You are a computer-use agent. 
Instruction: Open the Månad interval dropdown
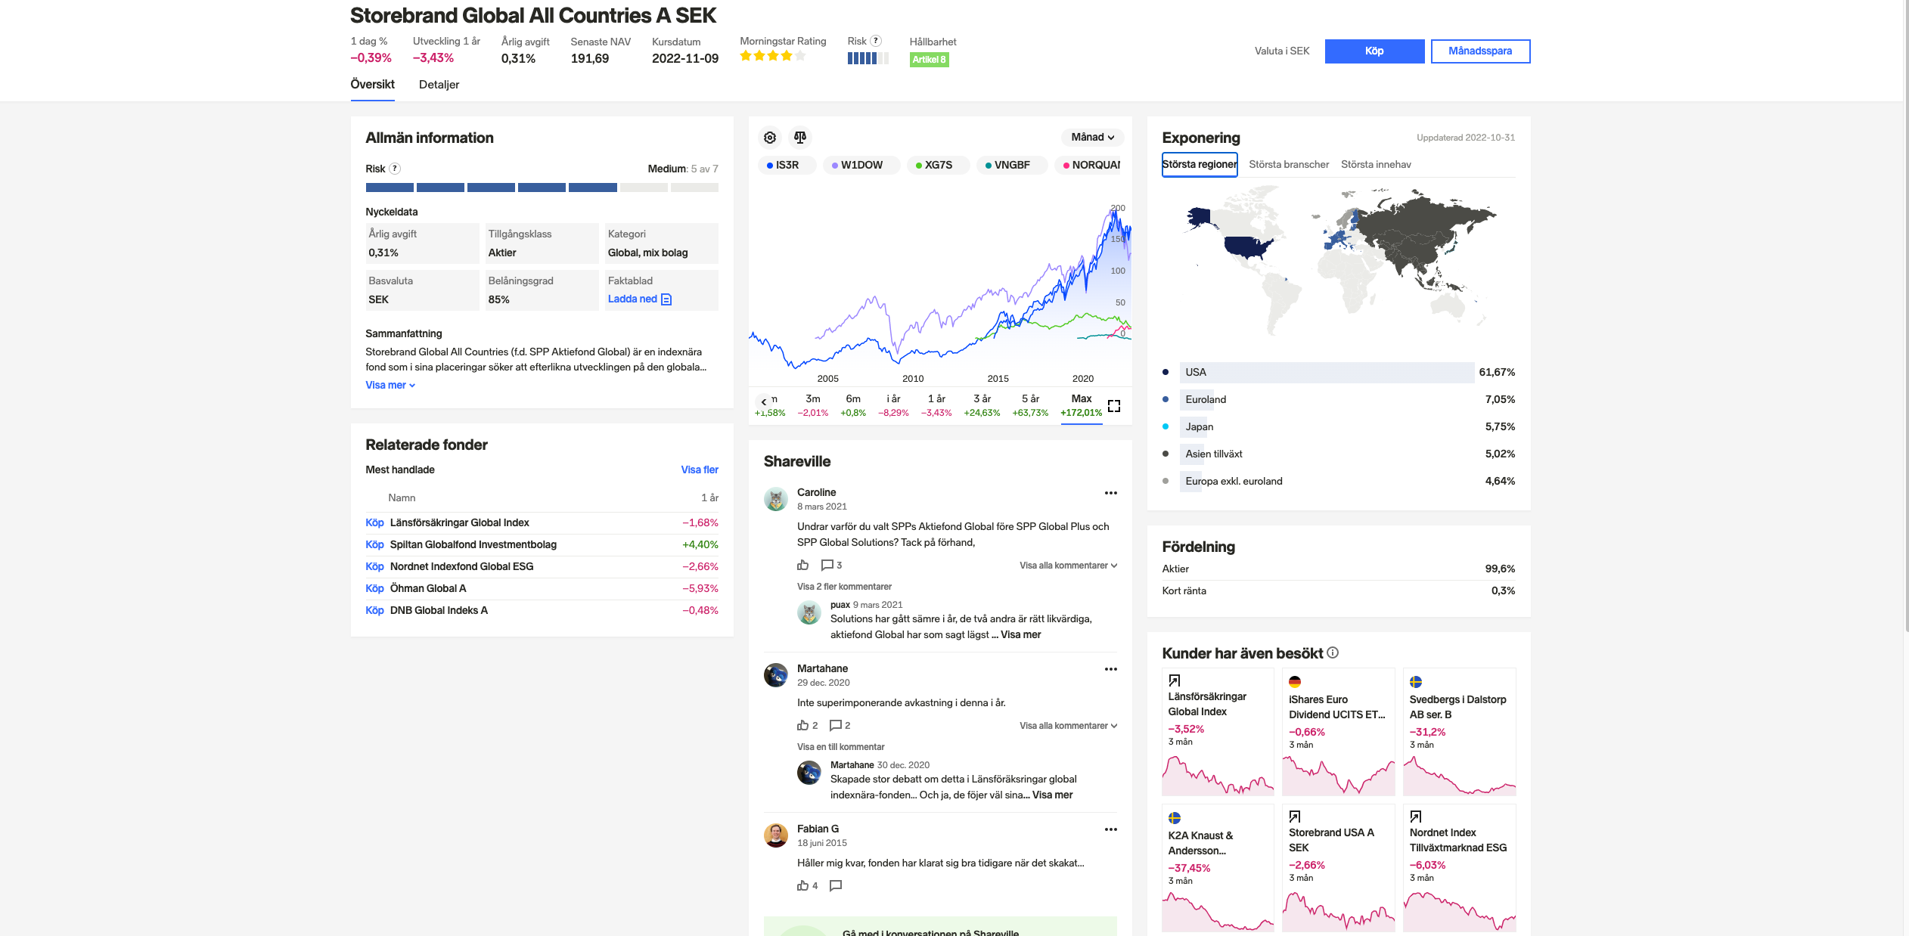pyautogui.click(x=1093, y=138)
